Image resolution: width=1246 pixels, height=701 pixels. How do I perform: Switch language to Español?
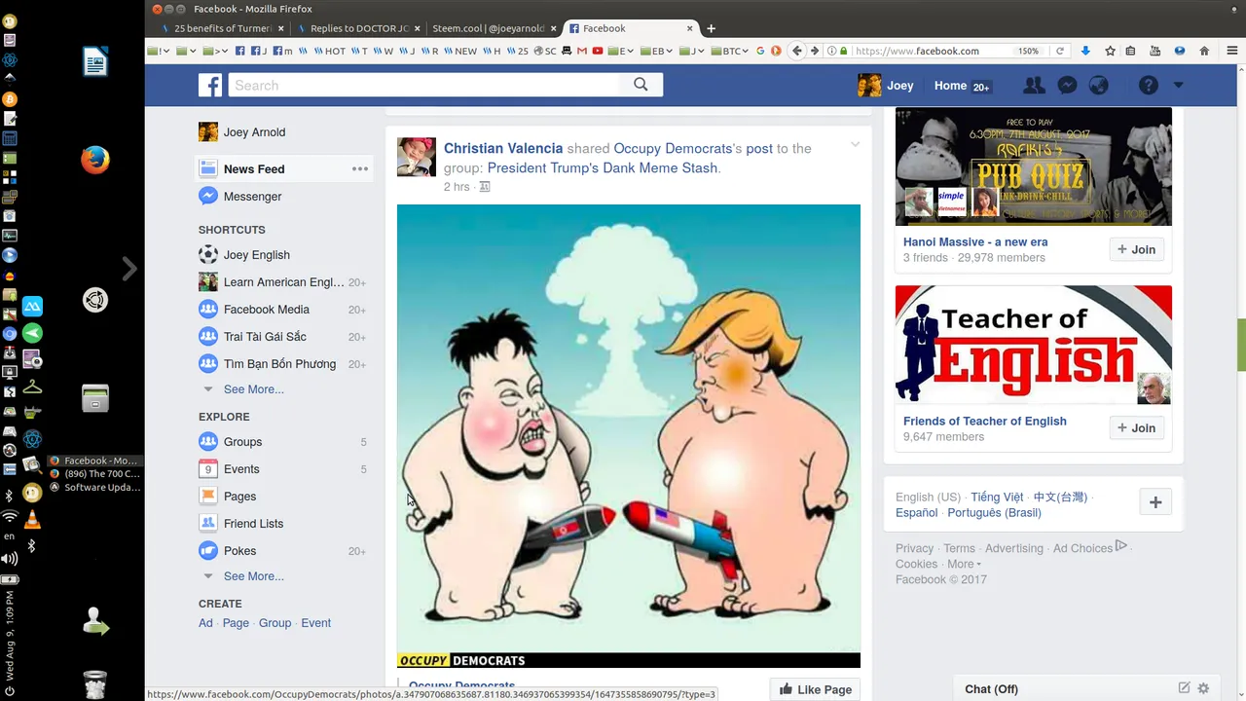917,512
